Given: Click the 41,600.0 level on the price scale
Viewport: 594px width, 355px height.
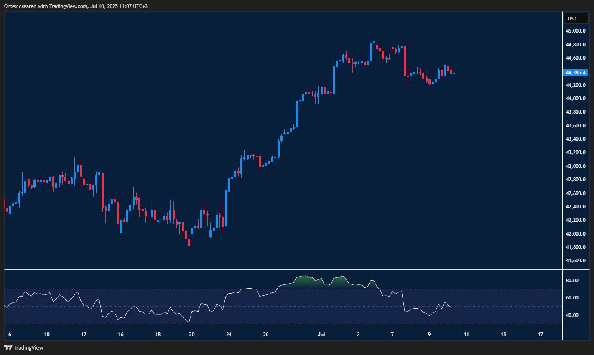Looking at the screenshot, I should pos(576,260).
